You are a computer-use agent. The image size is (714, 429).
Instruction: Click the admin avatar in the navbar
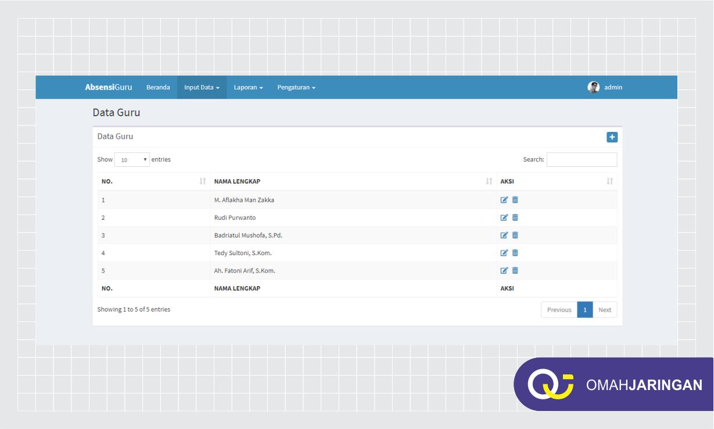[593, 88]
